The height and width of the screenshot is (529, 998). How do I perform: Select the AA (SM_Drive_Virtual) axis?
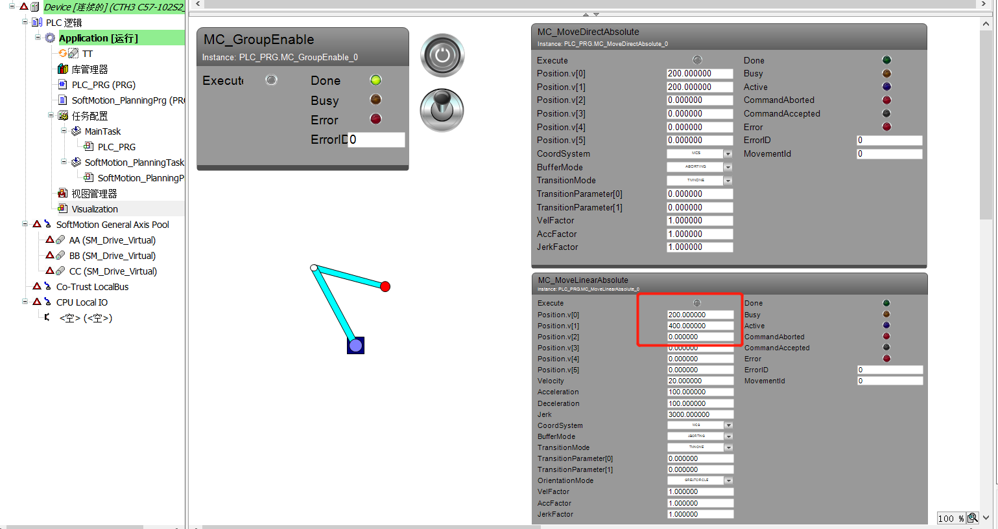pos(112,240)
